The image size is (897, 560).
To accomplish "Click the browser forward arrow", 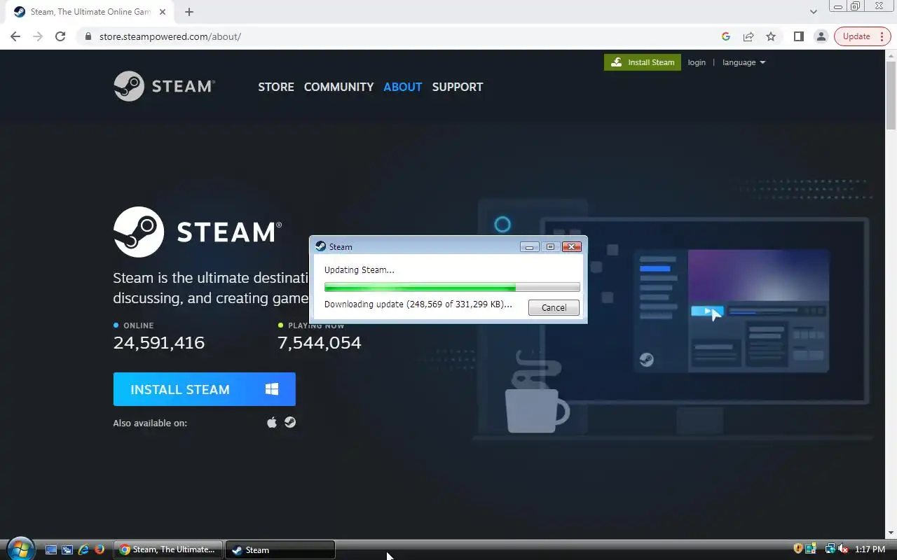I will [x=38, y=36].
